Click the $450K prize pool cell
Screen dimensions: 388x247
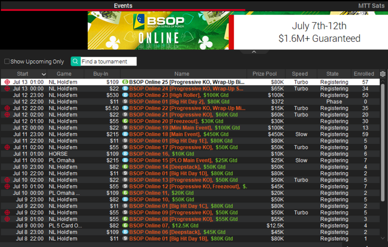tap(276, 134)
